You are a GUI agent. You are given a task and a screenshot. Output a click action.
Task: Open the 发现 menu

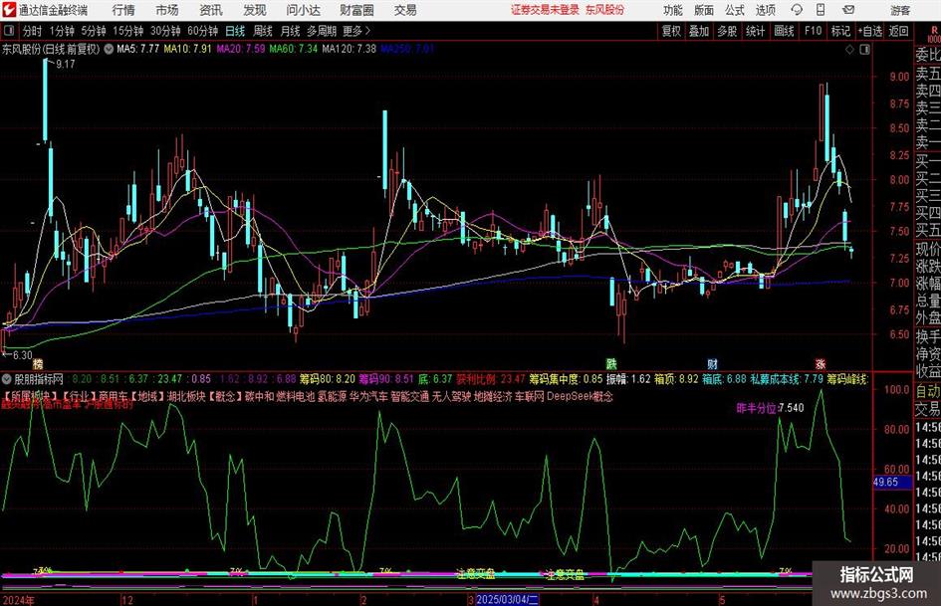255,10
